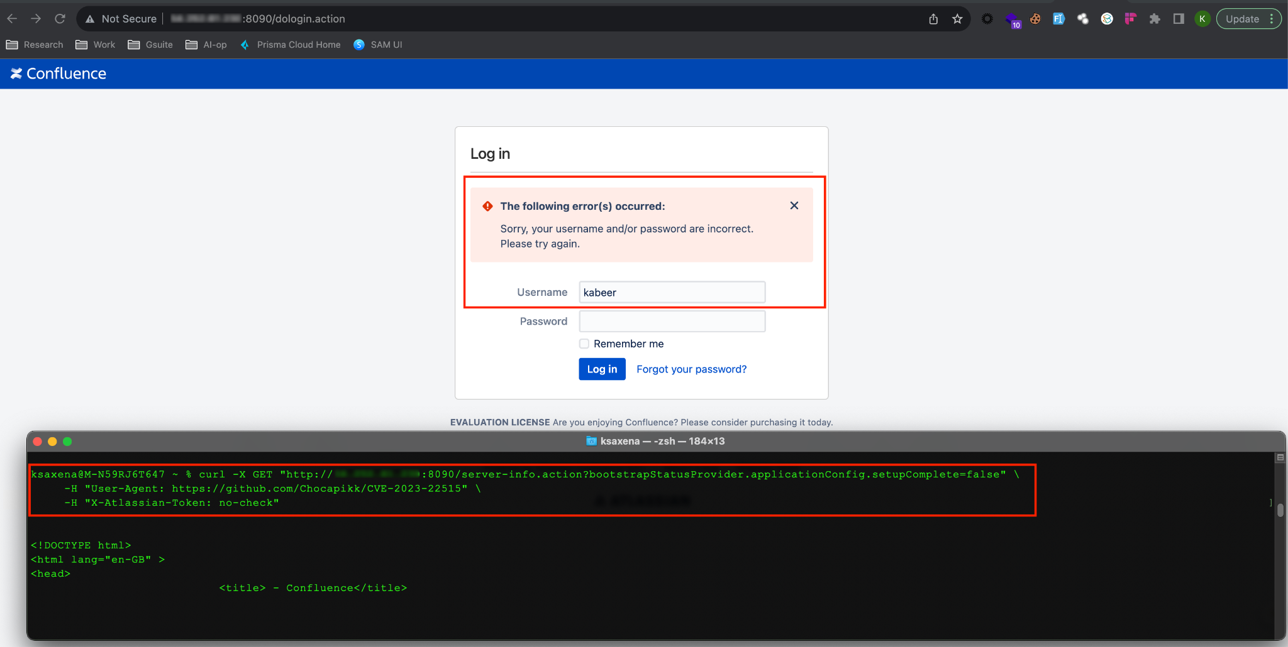Screen dimensions: 1288x647
Task: Click the share page icon in address bar
Action: click(933, 19)
